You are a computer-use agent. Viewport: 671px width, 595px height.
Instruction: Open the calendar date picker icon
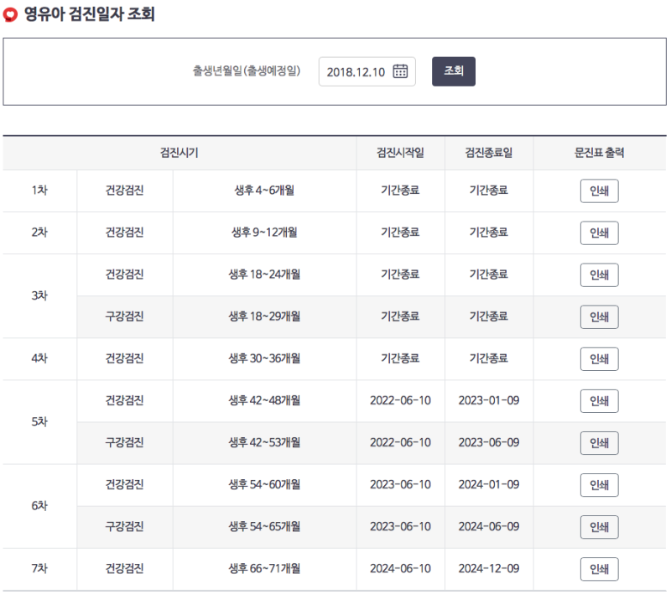point(400,71)
